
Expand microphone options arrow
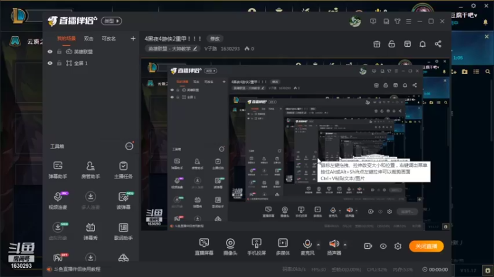pyautogui.click(x=318, y=244)
